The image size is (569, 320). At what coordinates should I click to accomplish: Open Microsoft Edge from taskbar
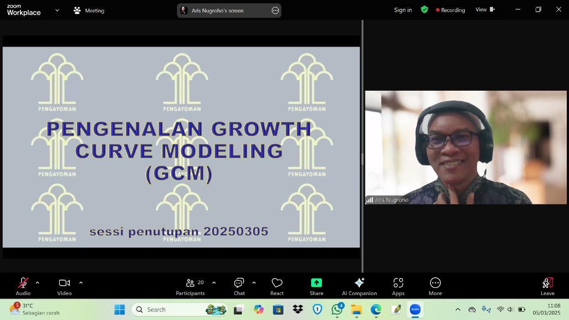coord(376,309)
